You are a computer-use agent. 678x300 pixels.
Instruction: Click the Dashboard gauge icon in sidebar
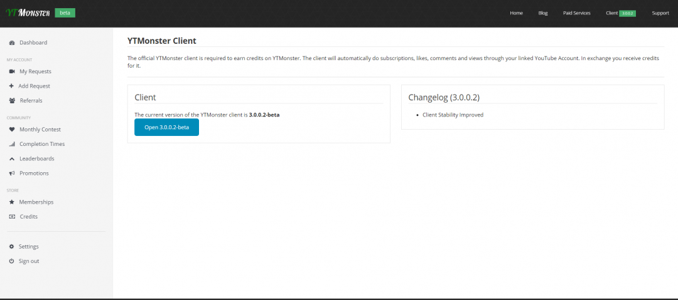(12, 43)
